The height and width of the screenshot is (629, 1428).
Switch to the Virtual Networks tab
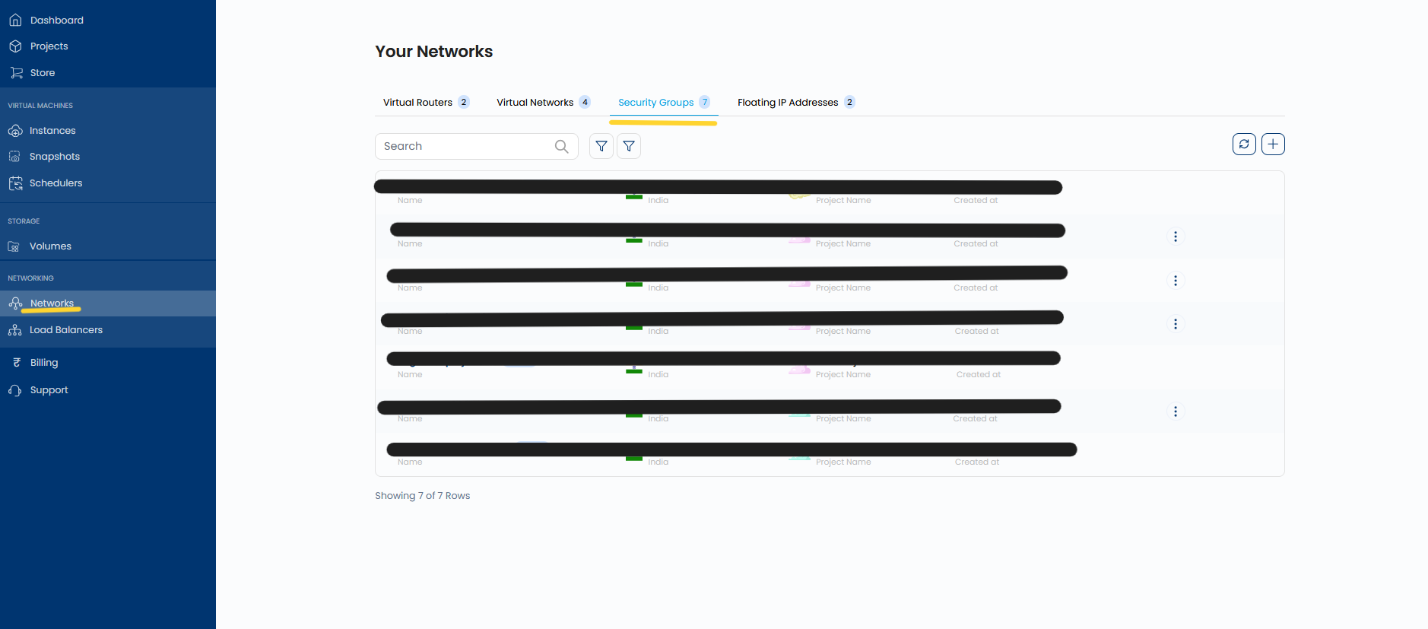tap(543, 103)
